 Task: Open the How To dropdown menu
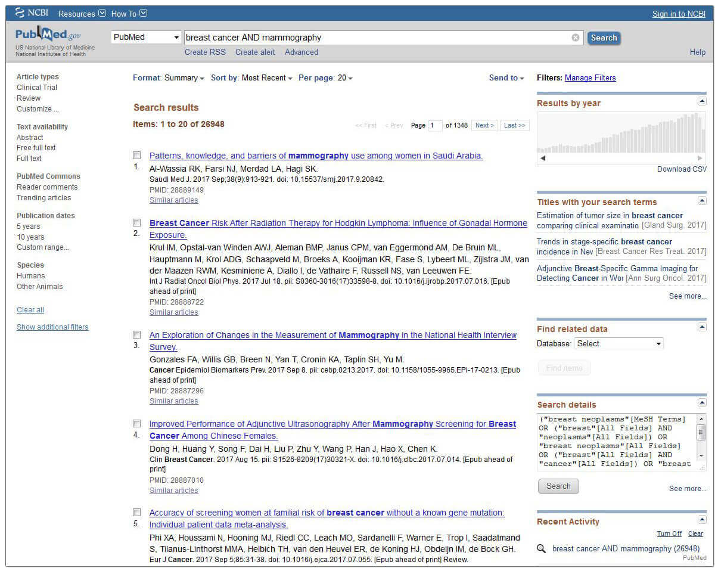(x=129, y=14)
